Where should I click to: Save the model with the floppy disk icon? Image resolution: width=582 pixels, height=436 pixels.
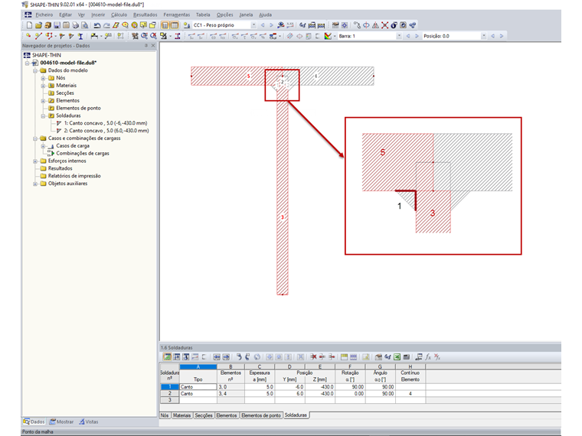(x=57, y=25)
